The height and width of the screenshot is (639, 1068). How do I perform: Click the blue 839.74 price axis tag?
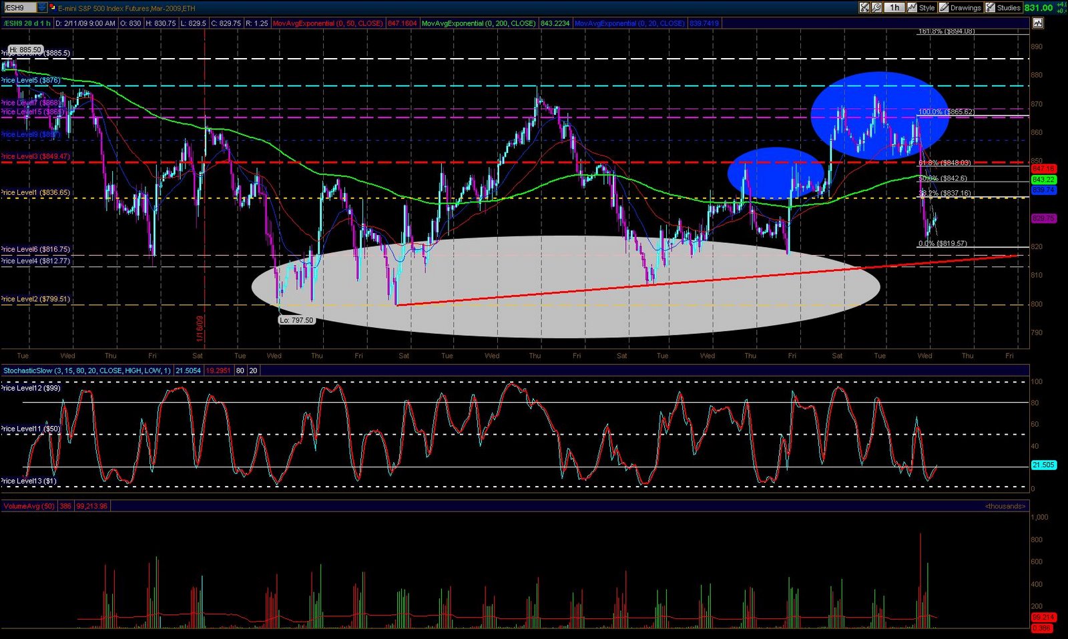(x=1043, y=190)
